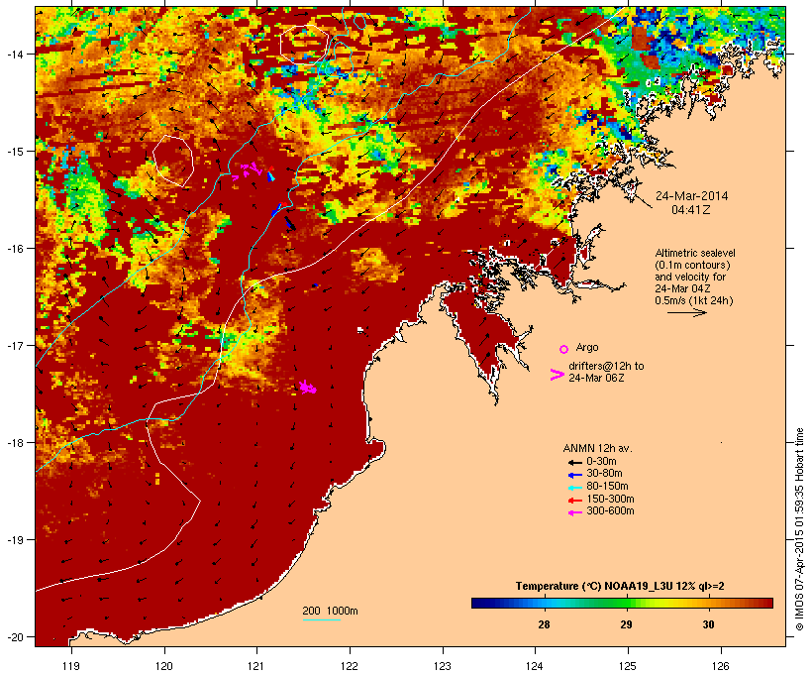Click the "300-600m" depth label
The width and height of the screenshot is (812, 674).
click(610, 511)
